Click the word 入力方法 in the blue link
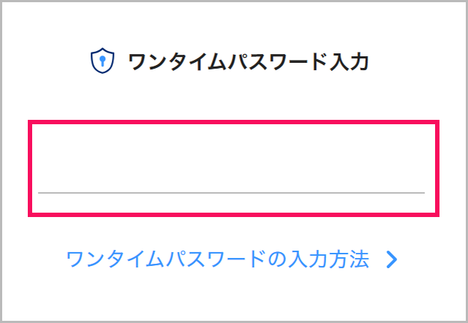Image resolution: width=468 pixels, height=323 pixels. 328,259
